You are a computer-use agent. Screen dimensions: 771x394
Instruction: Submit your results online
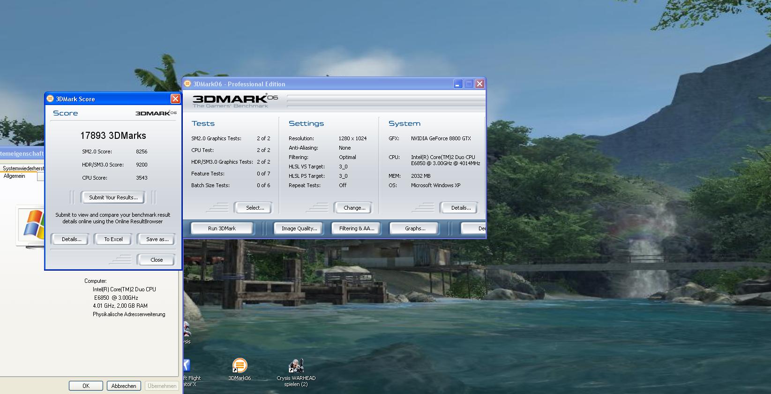[113, 197]
